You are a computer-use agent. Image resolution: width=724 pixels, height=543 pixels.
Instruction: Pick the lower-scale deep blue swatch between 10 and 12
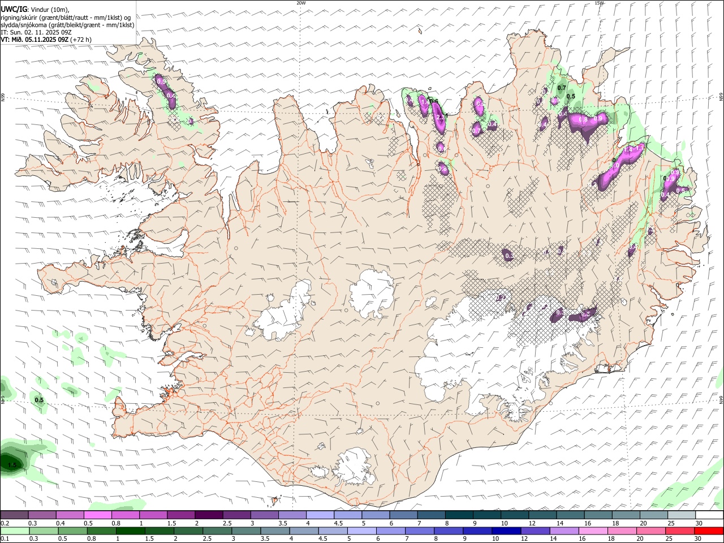tap(506, 531)
